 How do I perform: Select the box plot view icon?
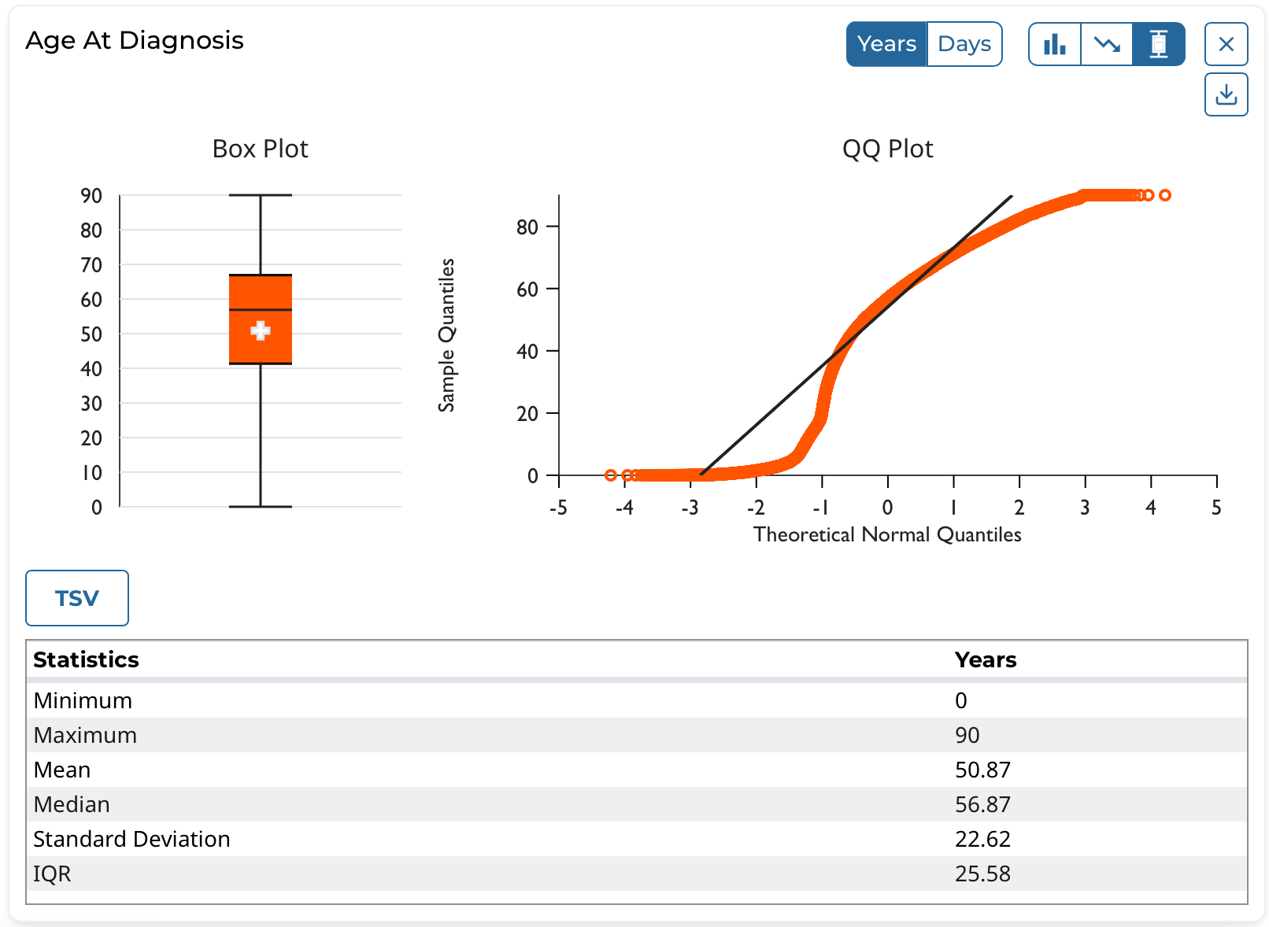point(1158,44)
